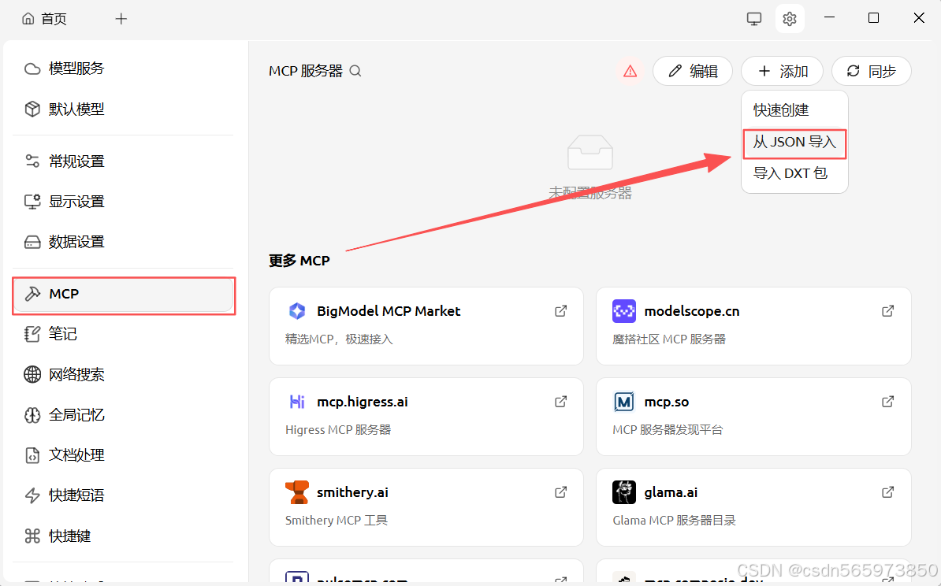The width and height of the screenshot is (941, 586).
Task: Click the command icon beside 快捷键
Action: [x=32, y=536]
